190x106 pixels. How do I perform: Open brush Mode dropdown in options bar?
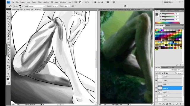point(37,6)
